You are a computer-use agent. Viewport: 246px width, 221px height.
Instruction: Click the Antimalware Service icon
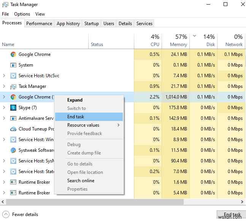click(x=13, y=118)
